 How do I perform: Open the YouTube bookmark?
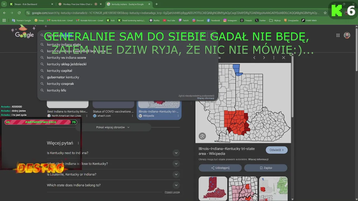click(x=169, y=20)
